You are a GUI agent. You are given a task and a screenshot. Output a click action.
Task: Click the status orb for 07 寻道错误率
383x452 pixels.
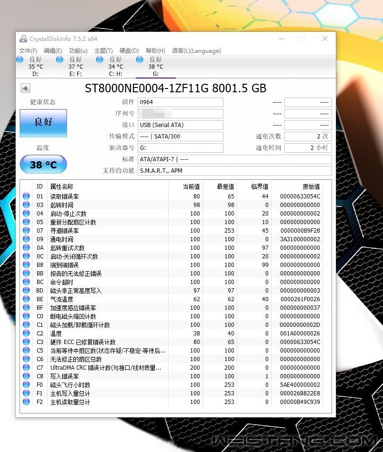click(x=26, y=230)
